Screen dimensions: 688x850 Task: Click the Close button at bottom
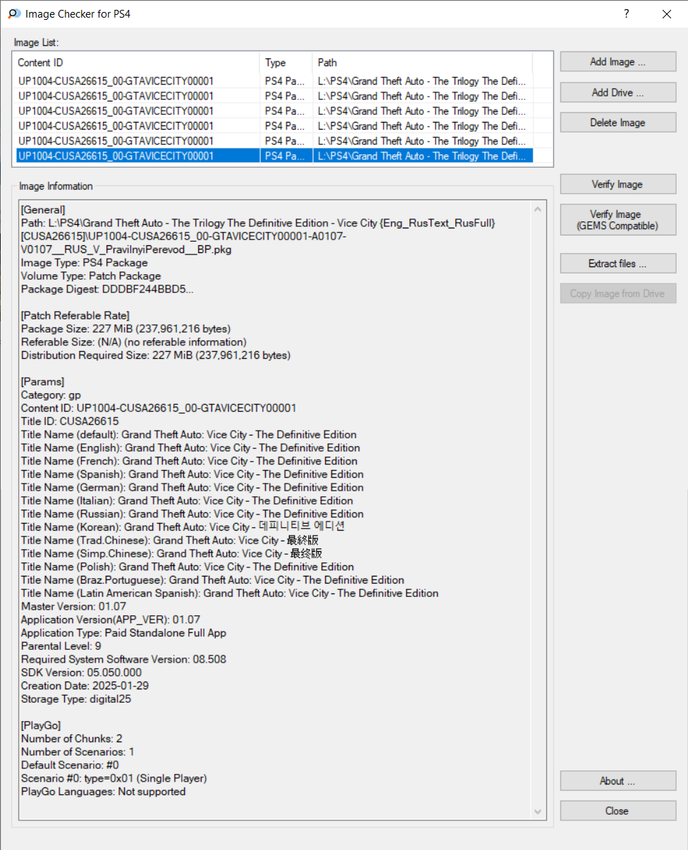tap(618, 811)
